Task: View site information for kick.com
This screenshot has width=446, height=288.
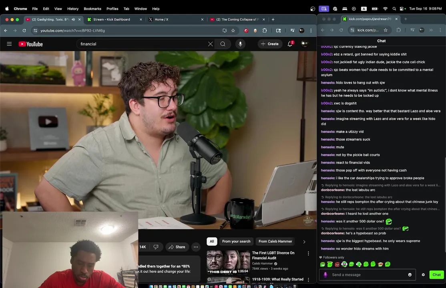Action: click(352, 30)
